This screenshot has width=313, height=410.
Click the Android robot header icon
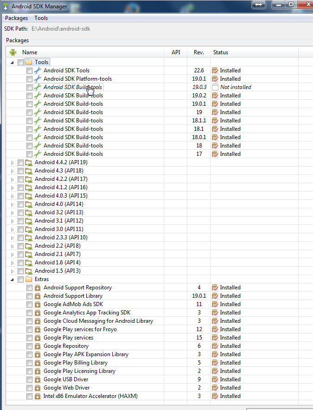click(x=13, y=52)
